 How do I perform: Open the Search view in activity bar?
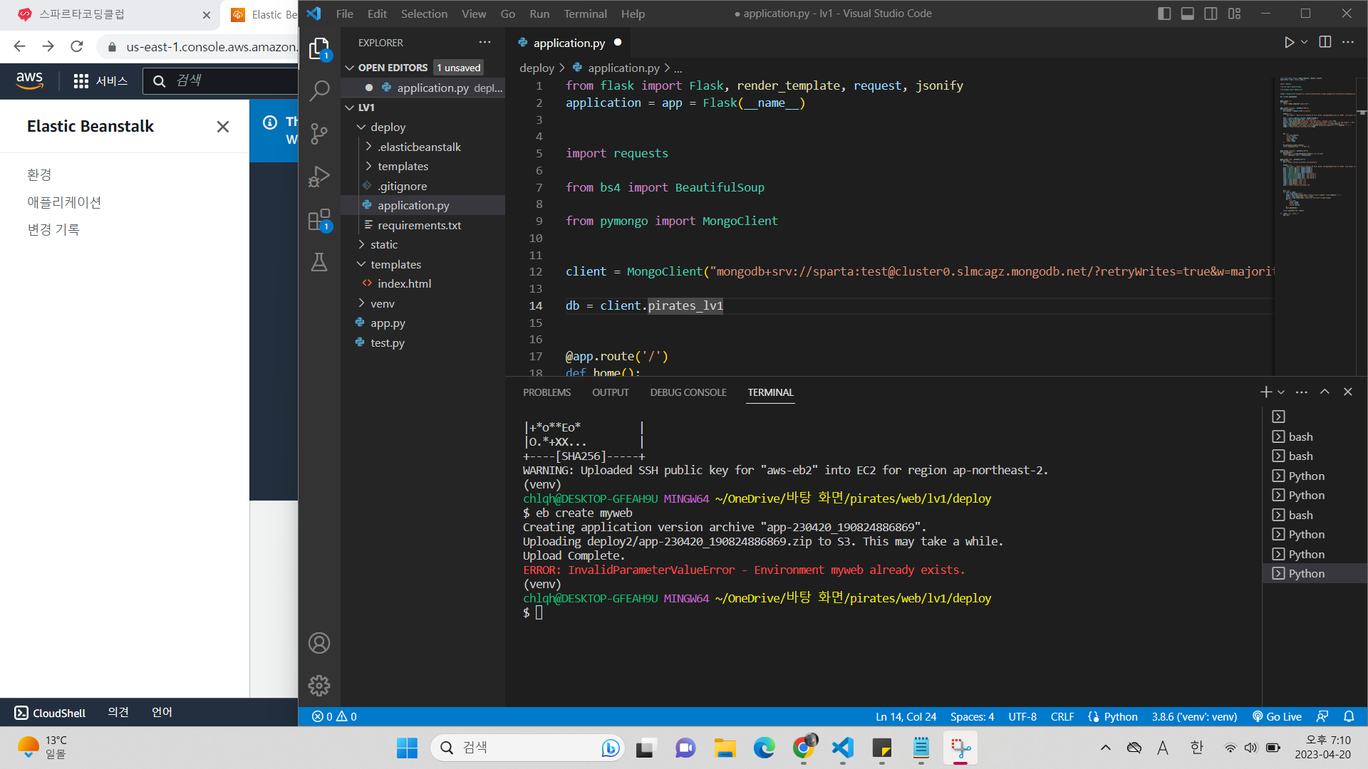(x=319, y=90)
